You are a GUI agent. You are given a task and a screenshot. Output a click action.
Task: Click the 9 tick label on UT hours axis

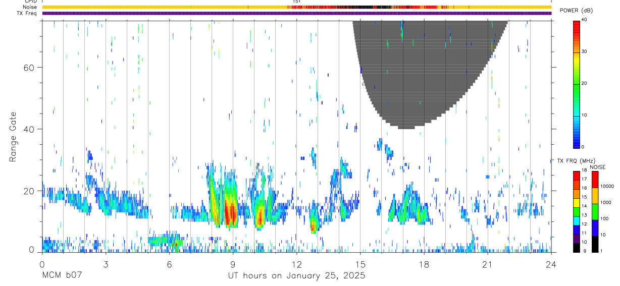(x=233, y=264)
